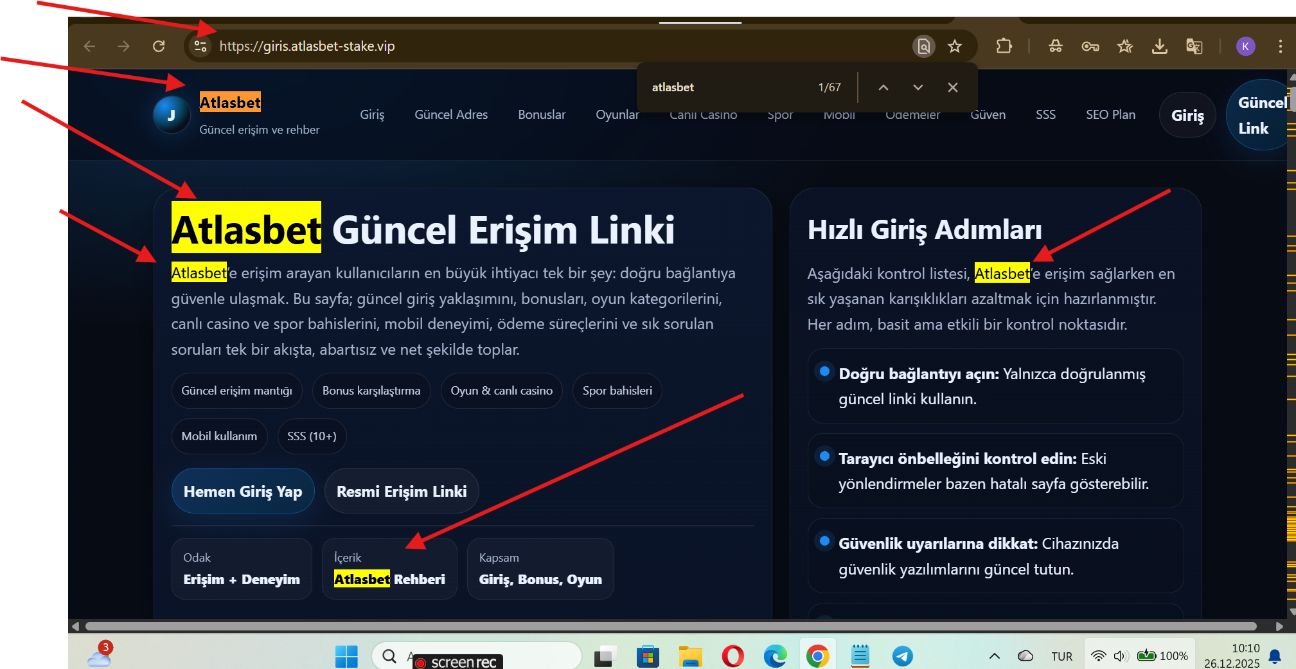Open Task View from the taskbar
The image size is (1296, 669).
pos(605,656)
